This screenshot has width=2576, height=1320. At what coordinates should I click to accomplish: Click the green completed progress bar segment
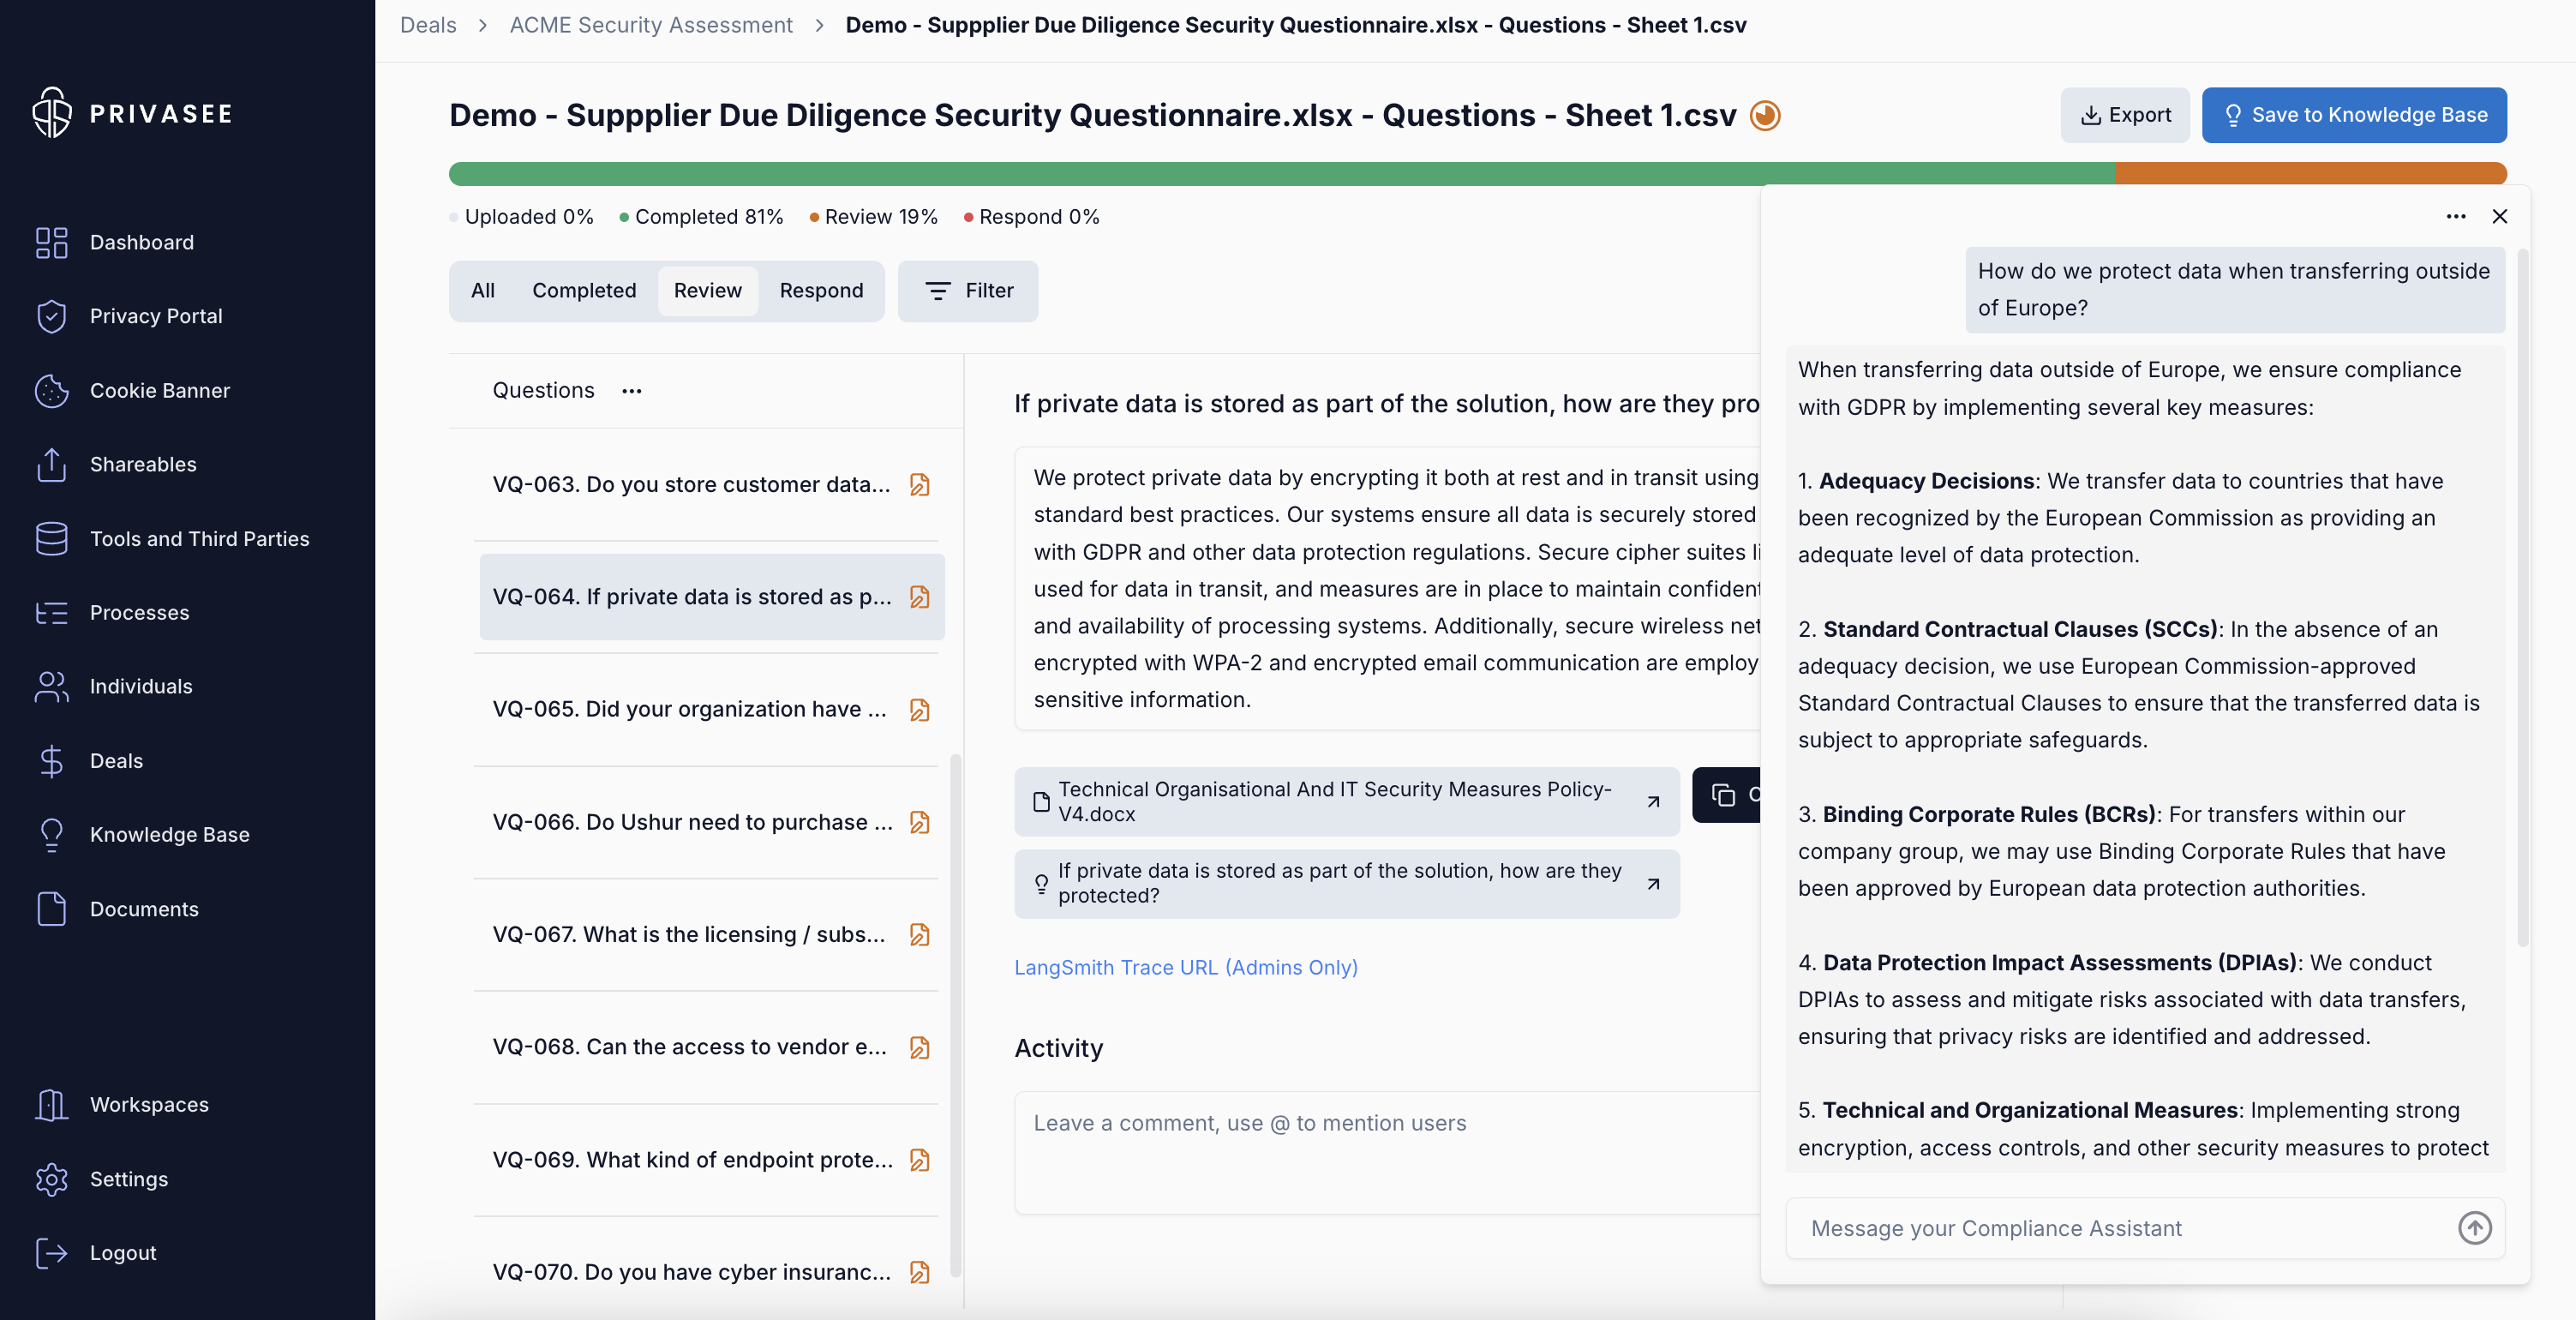(1280, 174)
